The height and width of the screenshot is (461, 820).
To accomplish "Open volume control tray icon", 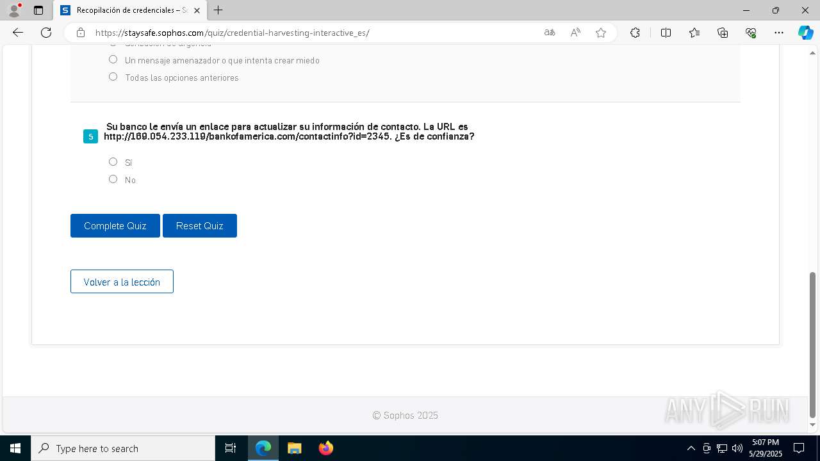I will 737,448.
